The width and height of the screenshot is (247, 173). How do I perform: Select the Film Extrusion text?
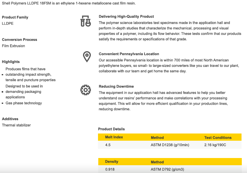pos(14,46)
